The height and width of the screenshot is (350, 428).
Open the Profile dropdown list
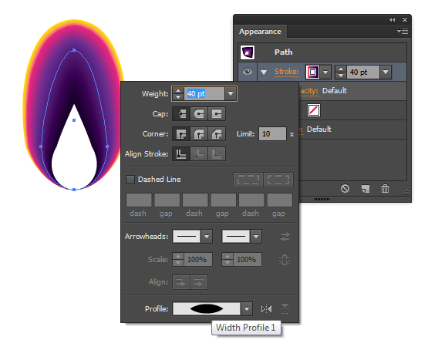point(247,309)
